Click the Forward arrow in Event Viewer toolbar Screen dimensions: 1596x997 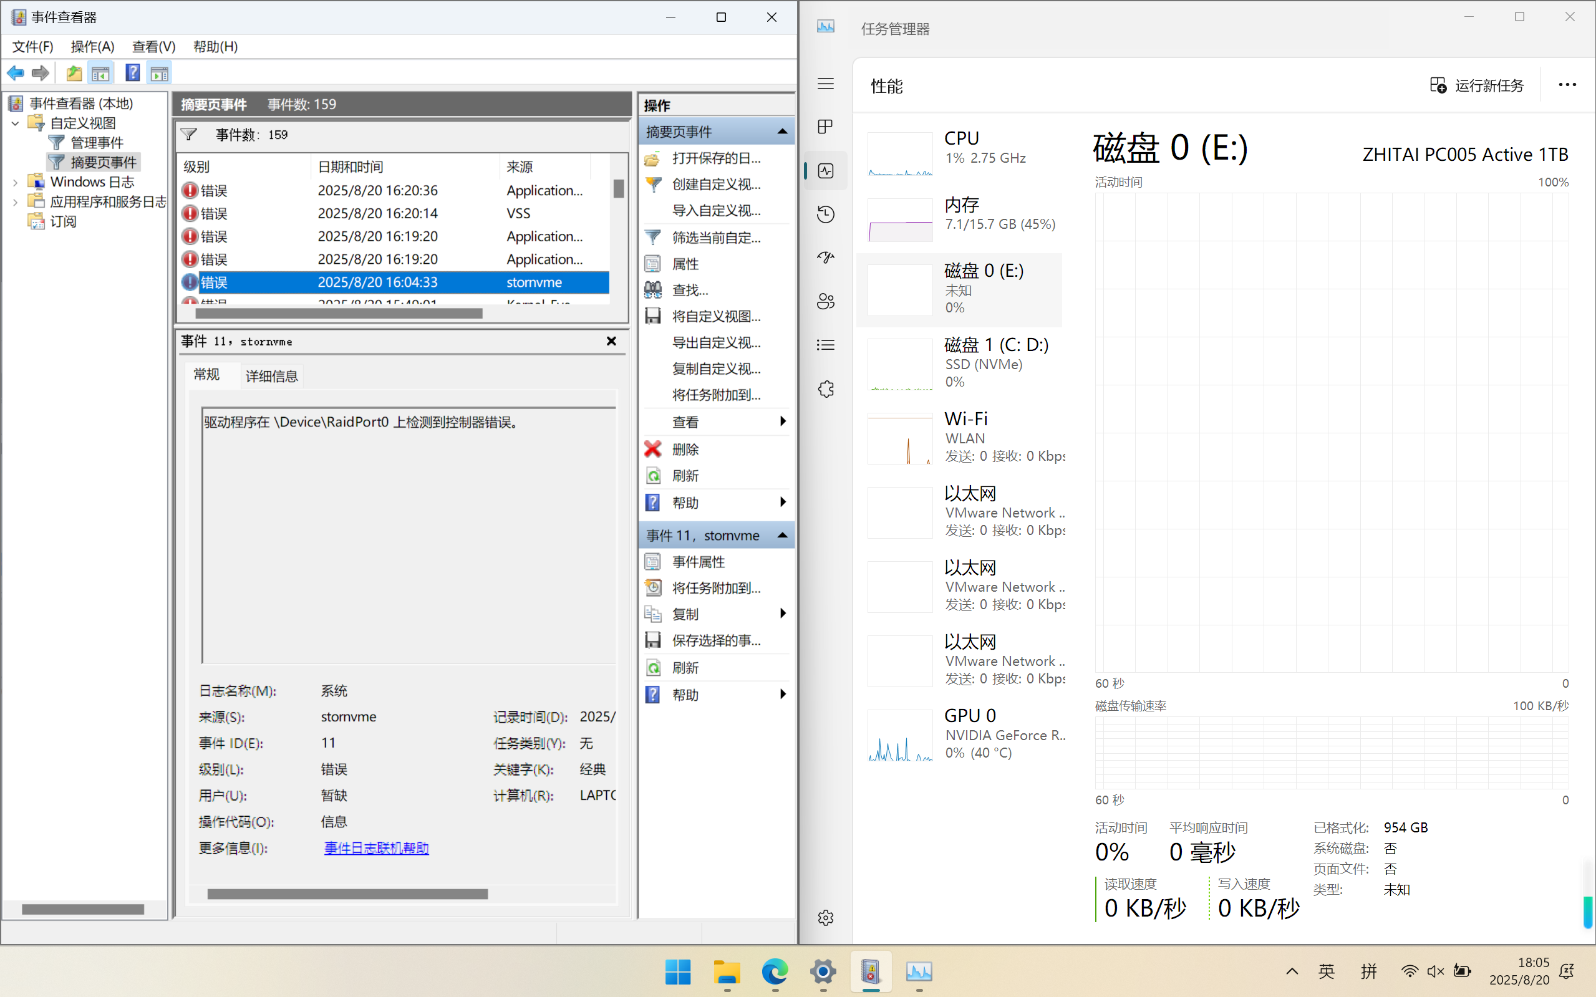(x=41, y=73)
